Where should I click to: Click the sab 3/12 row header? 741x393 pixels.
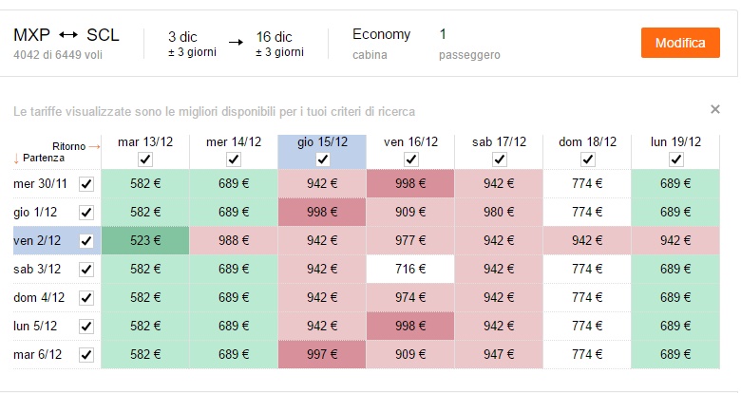(x=37, y=270)
